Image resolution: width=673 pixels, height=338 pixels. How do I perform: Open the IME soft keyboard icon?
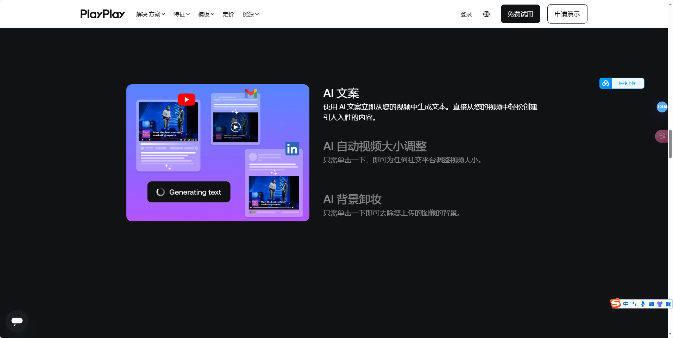pos(651,304)
